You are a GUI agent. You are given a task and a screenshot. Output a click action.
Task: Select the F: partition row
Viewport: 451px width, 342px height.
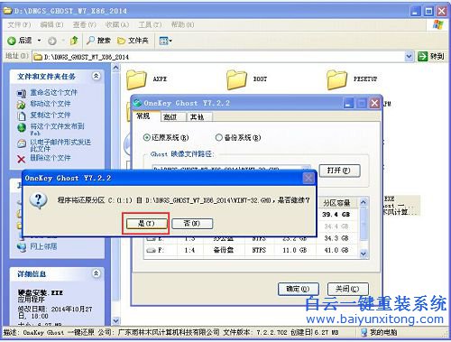pyautogui.click(x=251, y=250)
